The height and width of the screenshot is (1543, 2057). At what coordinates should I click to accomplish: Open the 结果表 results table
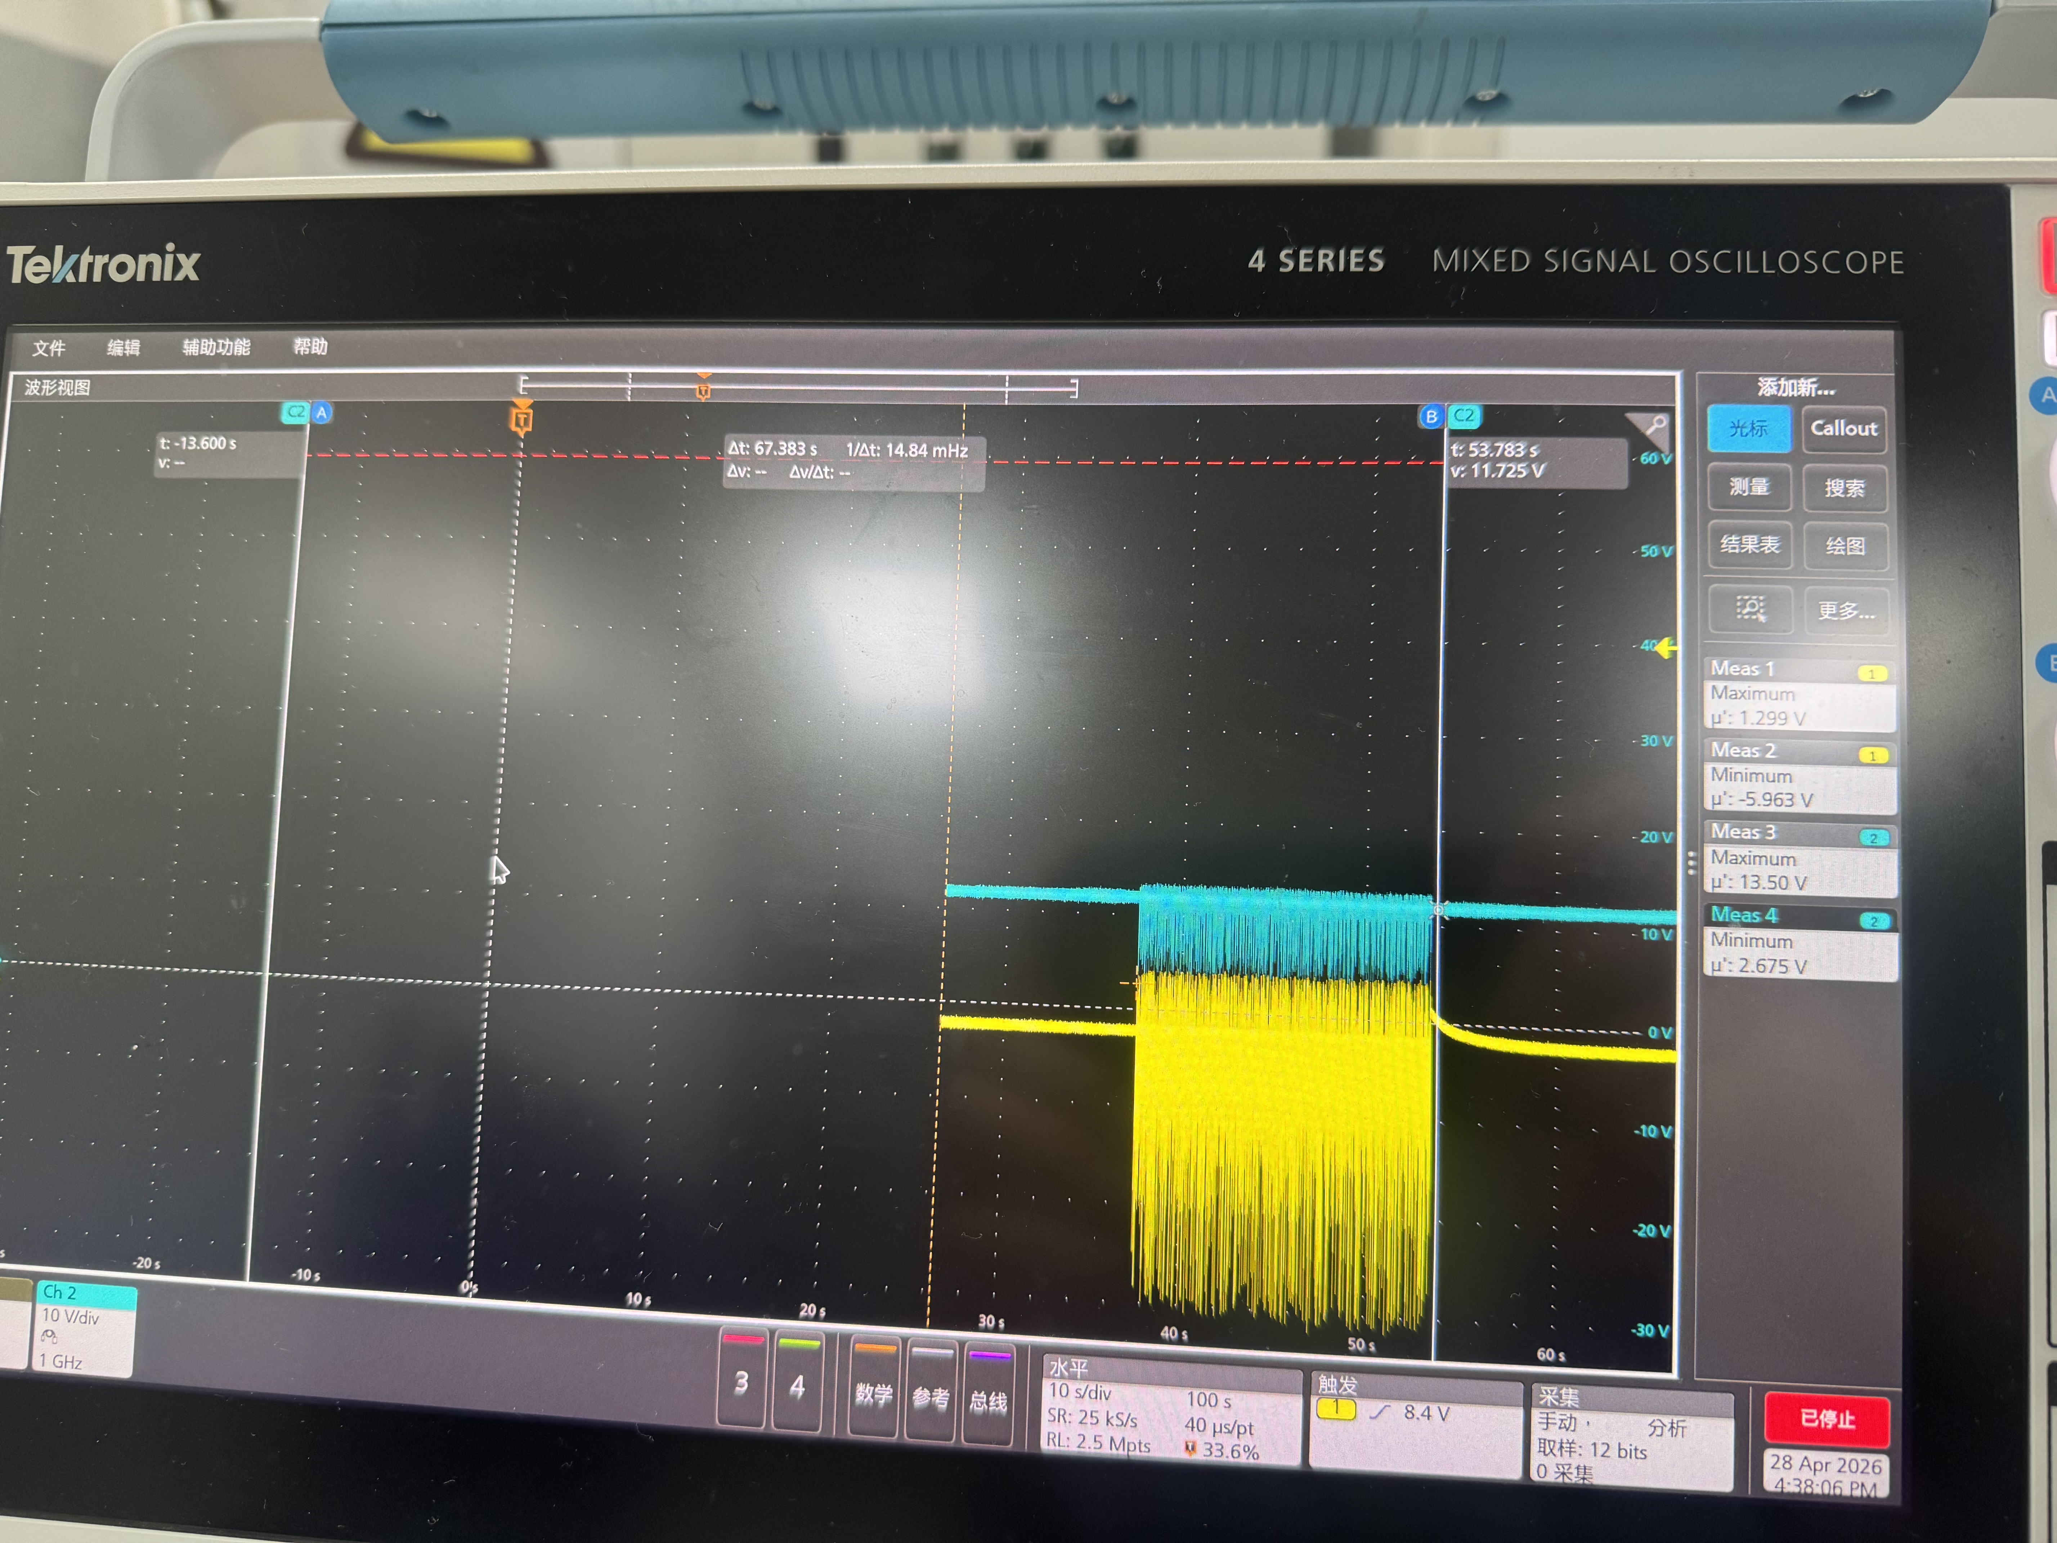pyautogui.click(x=1750, y=545)
